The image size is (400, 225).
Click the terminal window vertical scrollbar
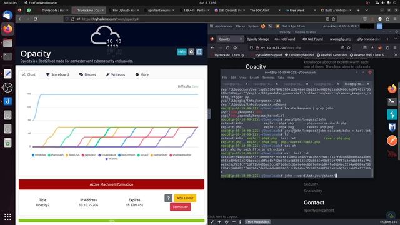click(x=372, y=172)
